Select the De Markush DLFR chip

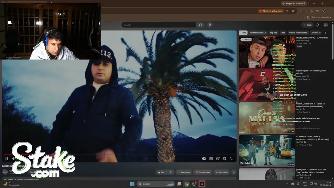[x=258, y=33]
